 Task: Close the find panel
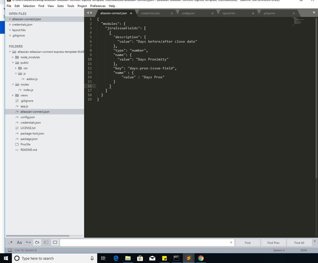(314, 241)
